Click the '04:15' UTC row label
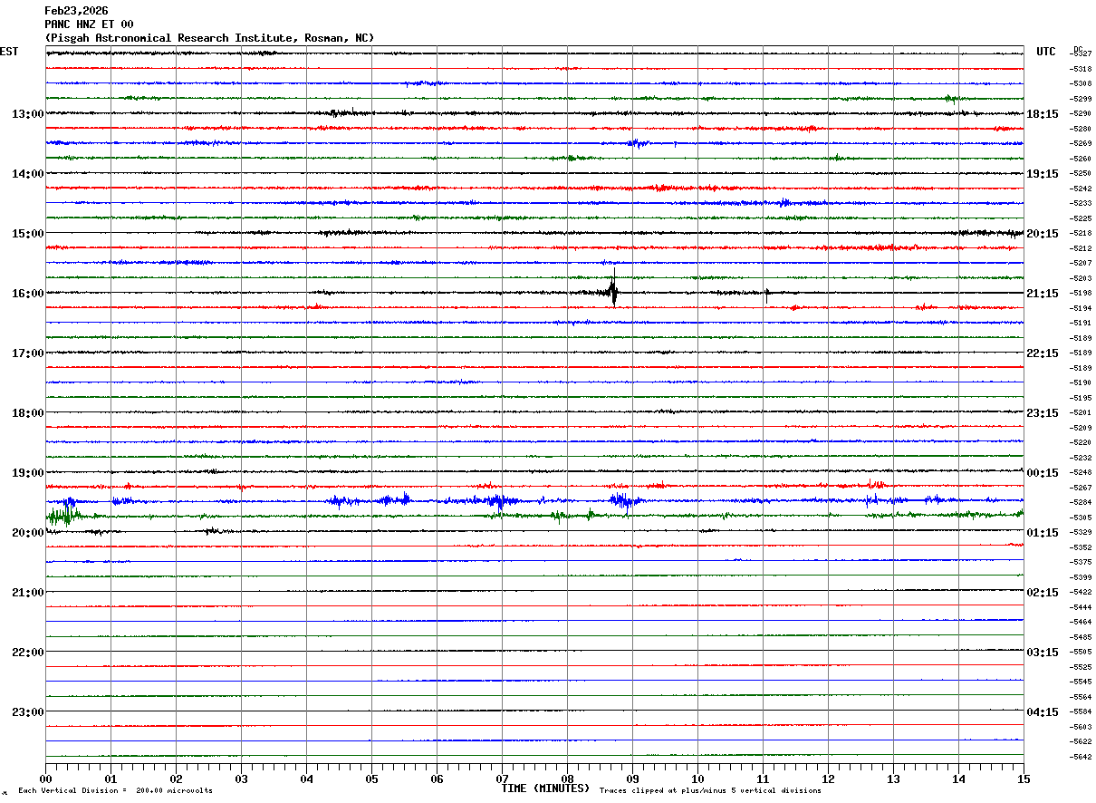Viewport: 1096px width, 803px height. point(1043,711)
